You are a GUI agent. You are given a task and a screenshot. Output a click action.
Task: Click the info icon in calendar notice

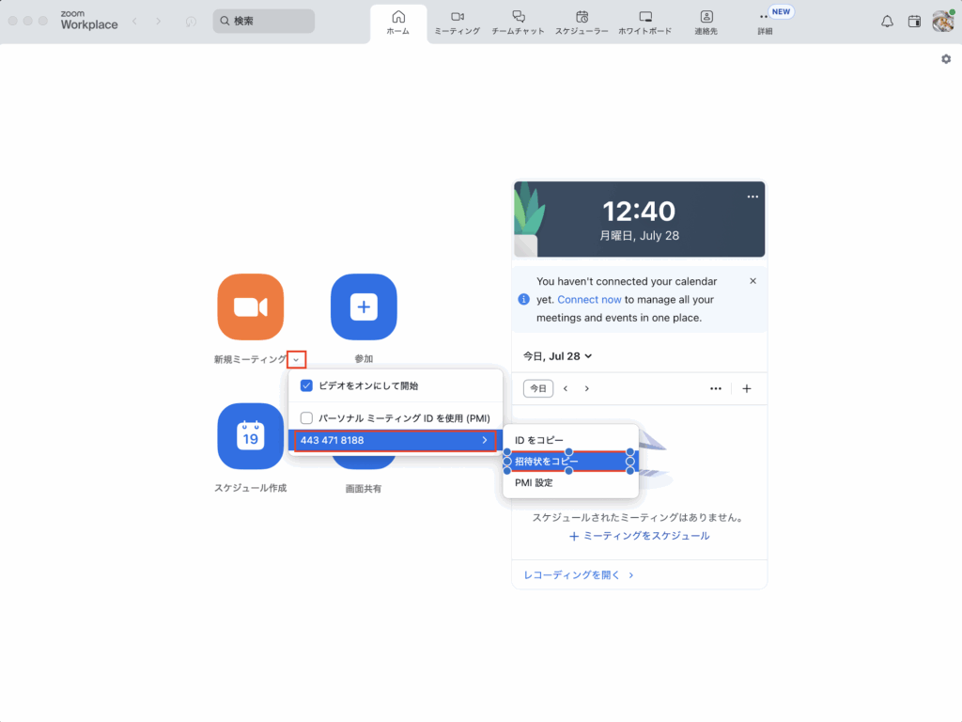523,299
